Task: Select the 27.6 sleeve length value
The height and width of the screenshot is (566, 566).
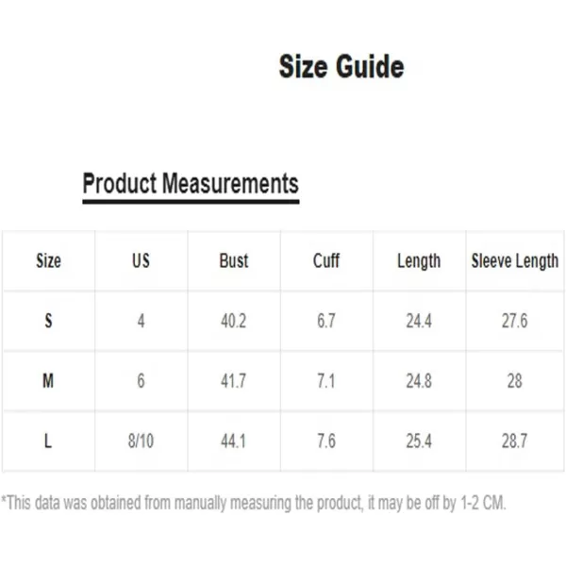Action: click(x=515, y=321)
